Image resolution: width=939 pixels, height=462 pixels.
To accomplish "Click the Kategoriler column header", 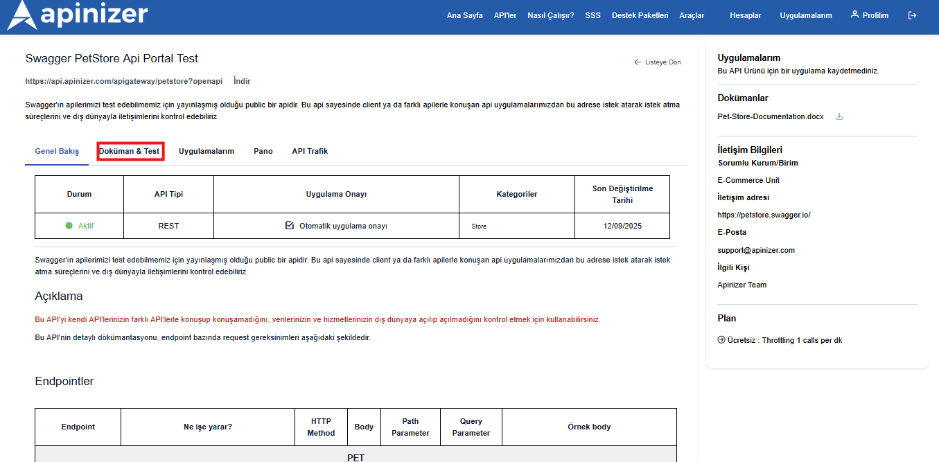I will pos(517,194).
